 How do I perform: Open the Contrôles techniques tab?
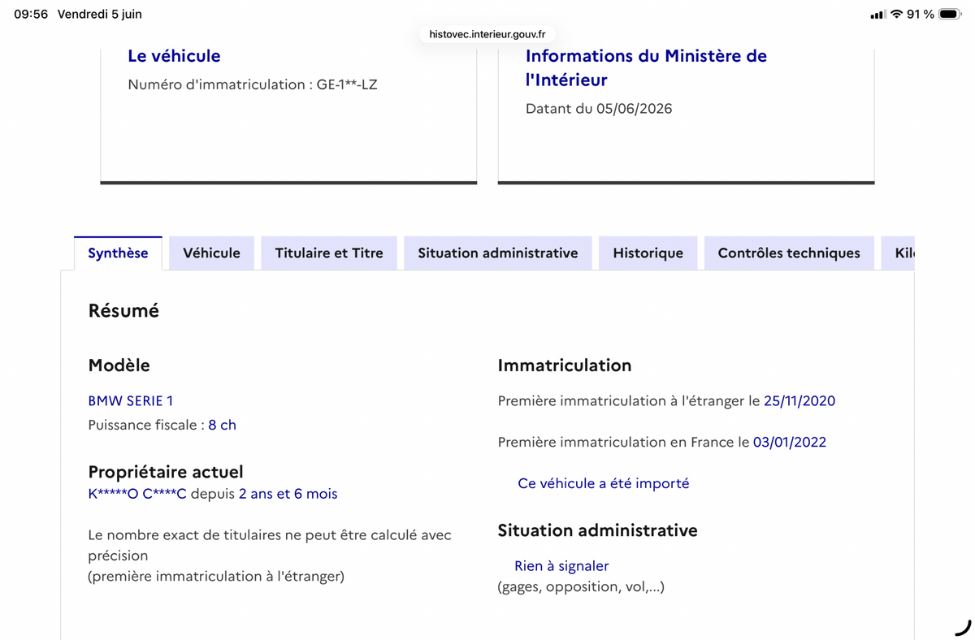789,253
